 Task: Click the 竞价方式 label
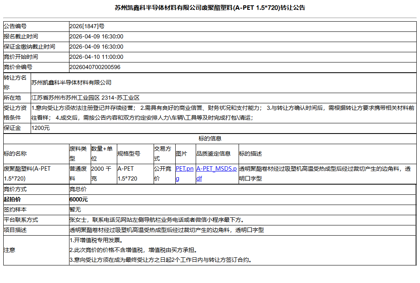click(x=15, y=189)
